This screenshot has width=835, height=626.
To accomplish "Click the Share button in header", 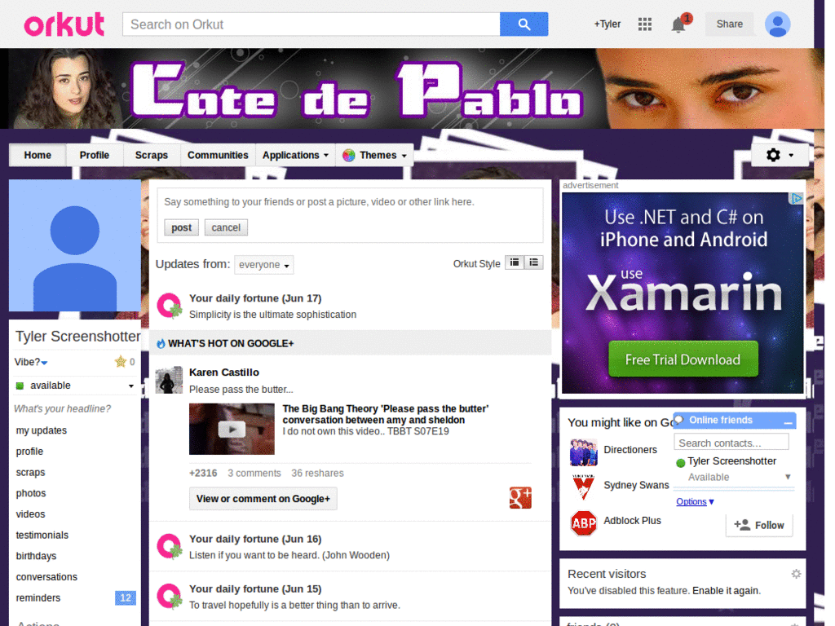I will click(729, 24).
